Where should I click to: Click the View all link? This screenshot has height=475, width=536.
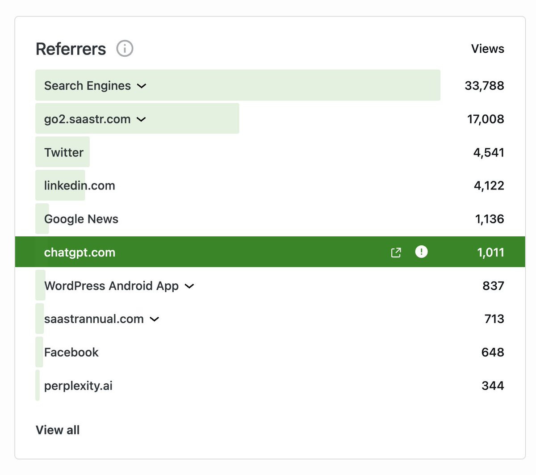(58, 430)
